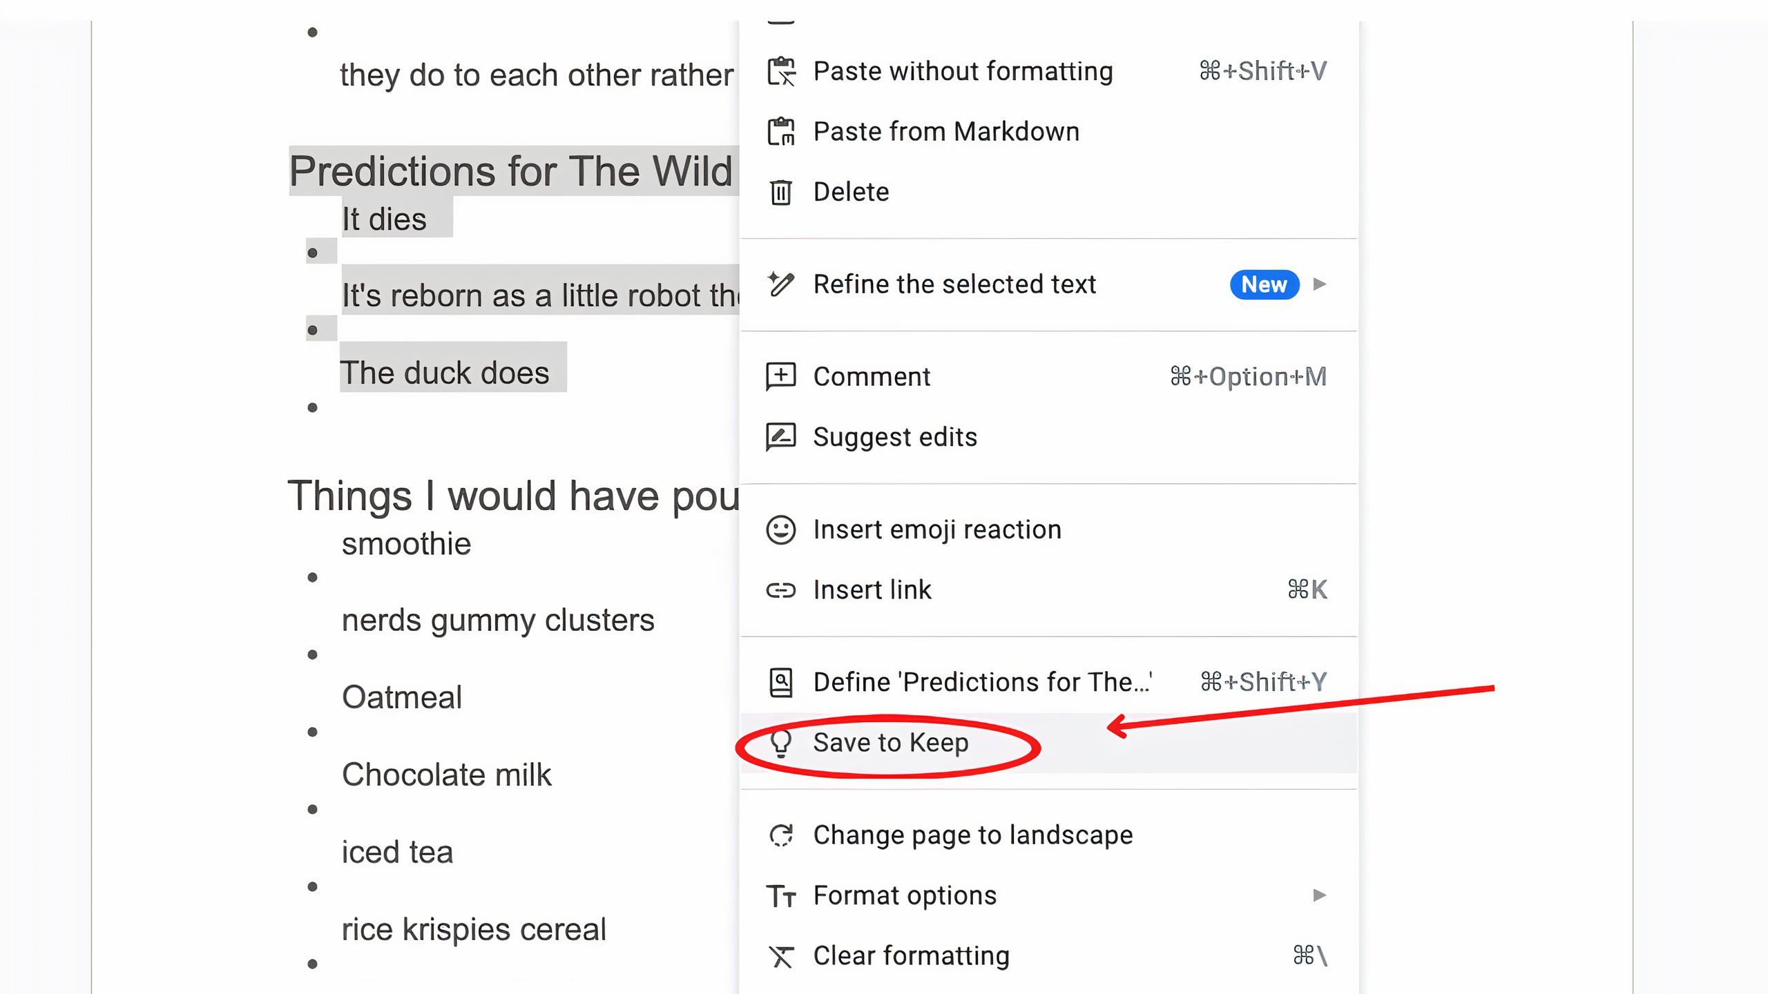The height and width of the screenshot is (994, 1768).
Task: Click the Comment icon
Action: 781,376
